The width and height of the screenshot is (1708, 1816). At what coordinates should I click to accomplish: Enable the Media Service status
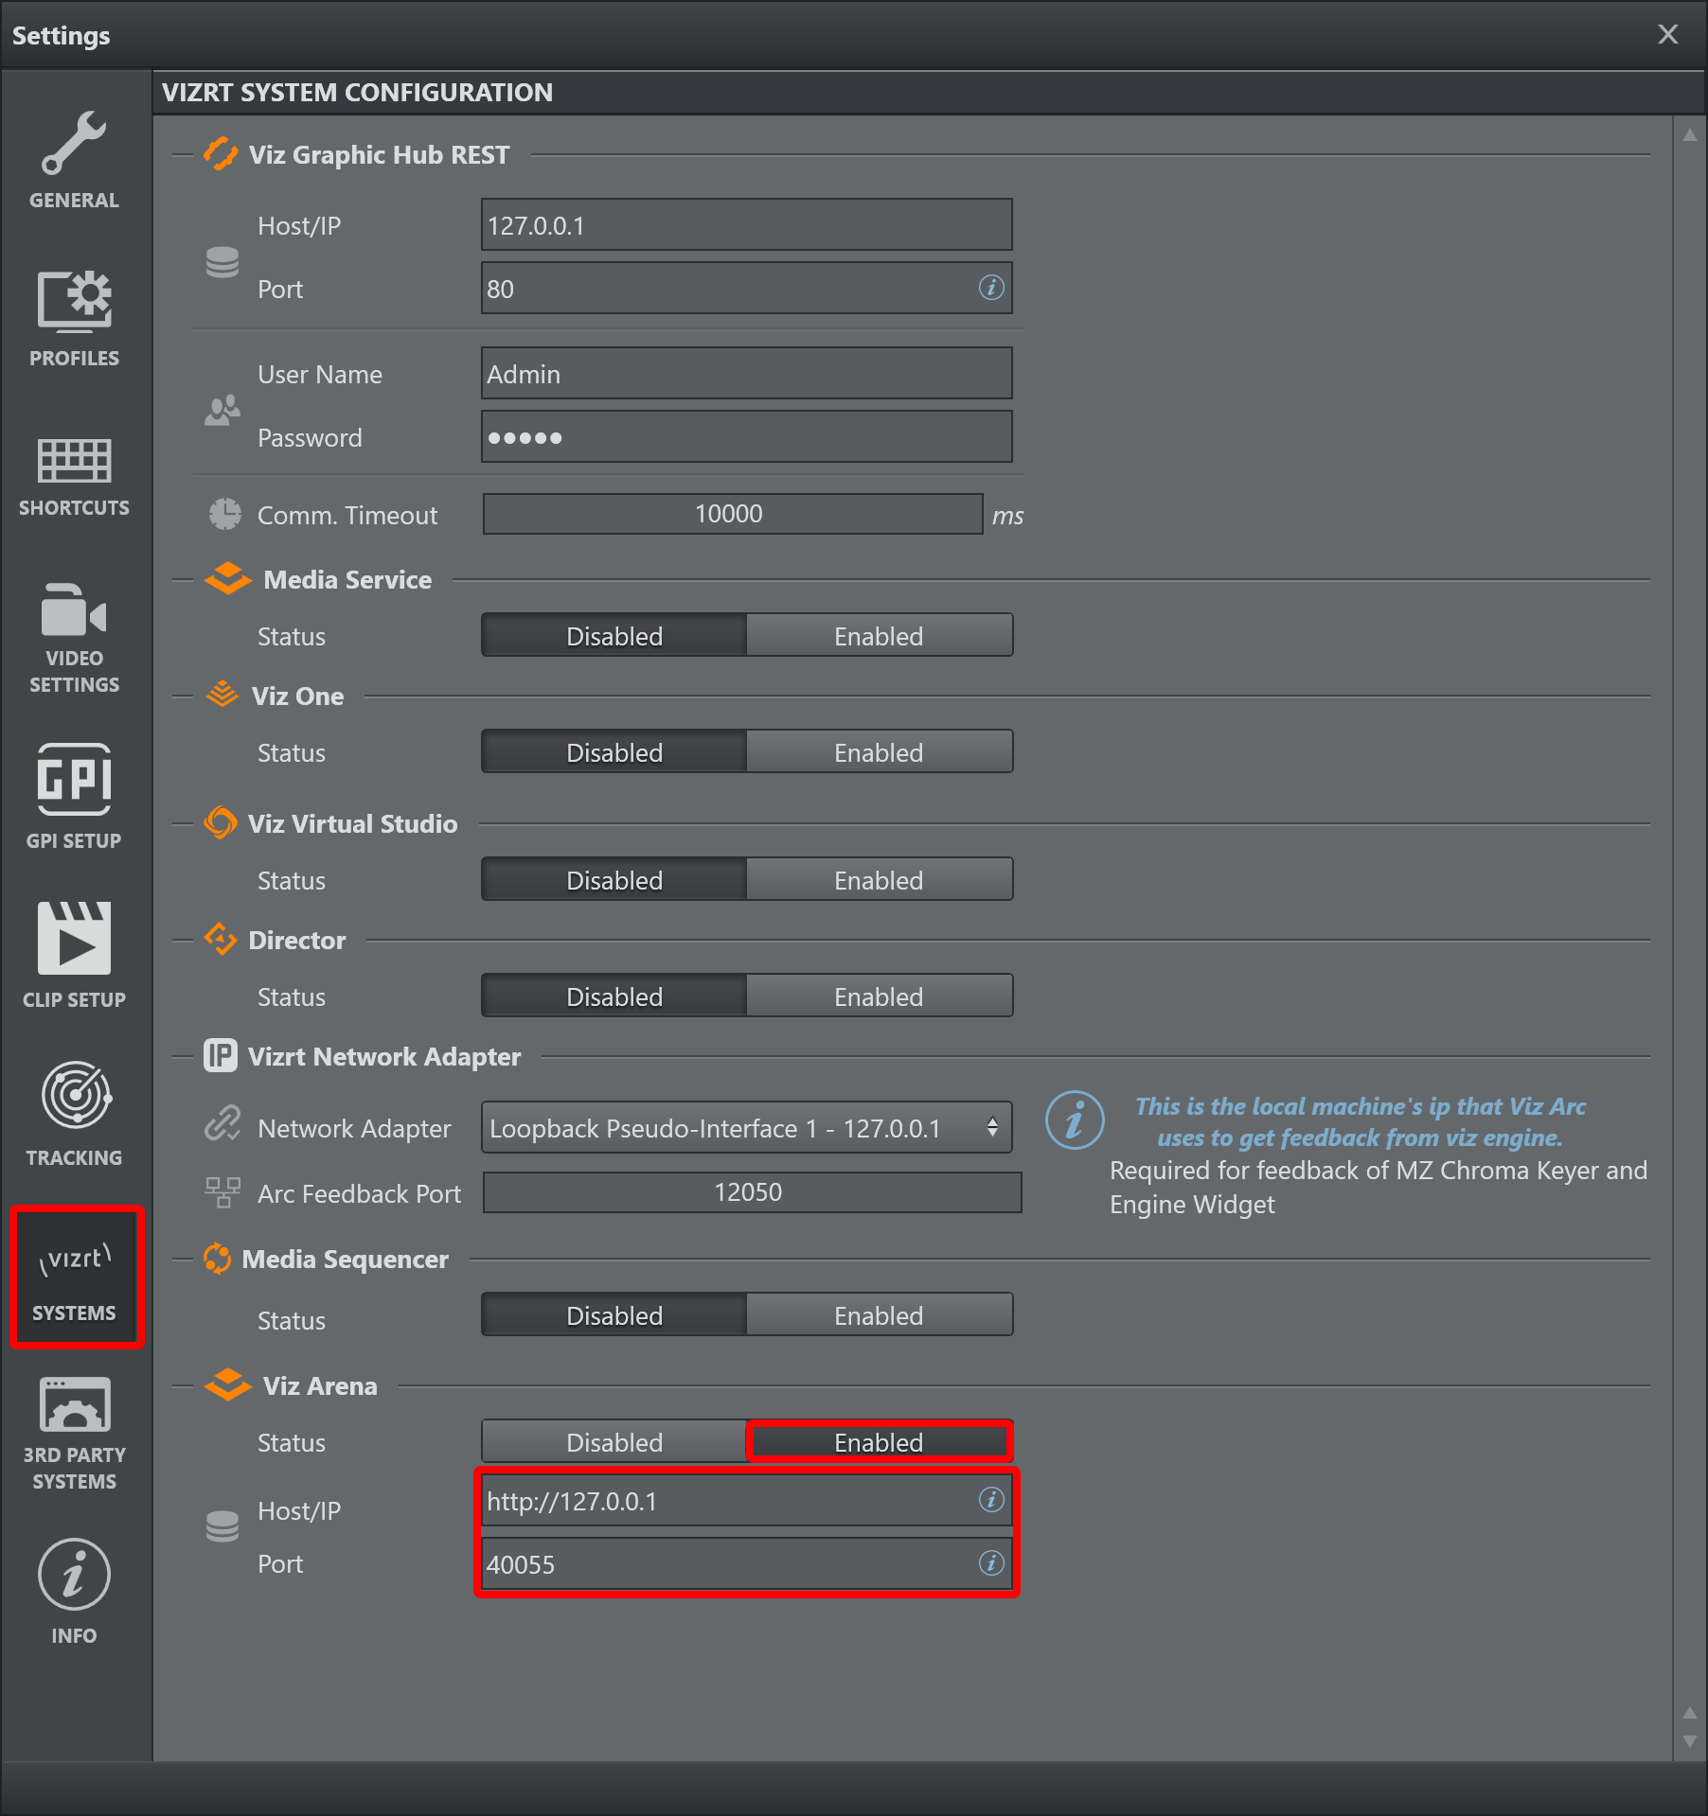(879, 636)
